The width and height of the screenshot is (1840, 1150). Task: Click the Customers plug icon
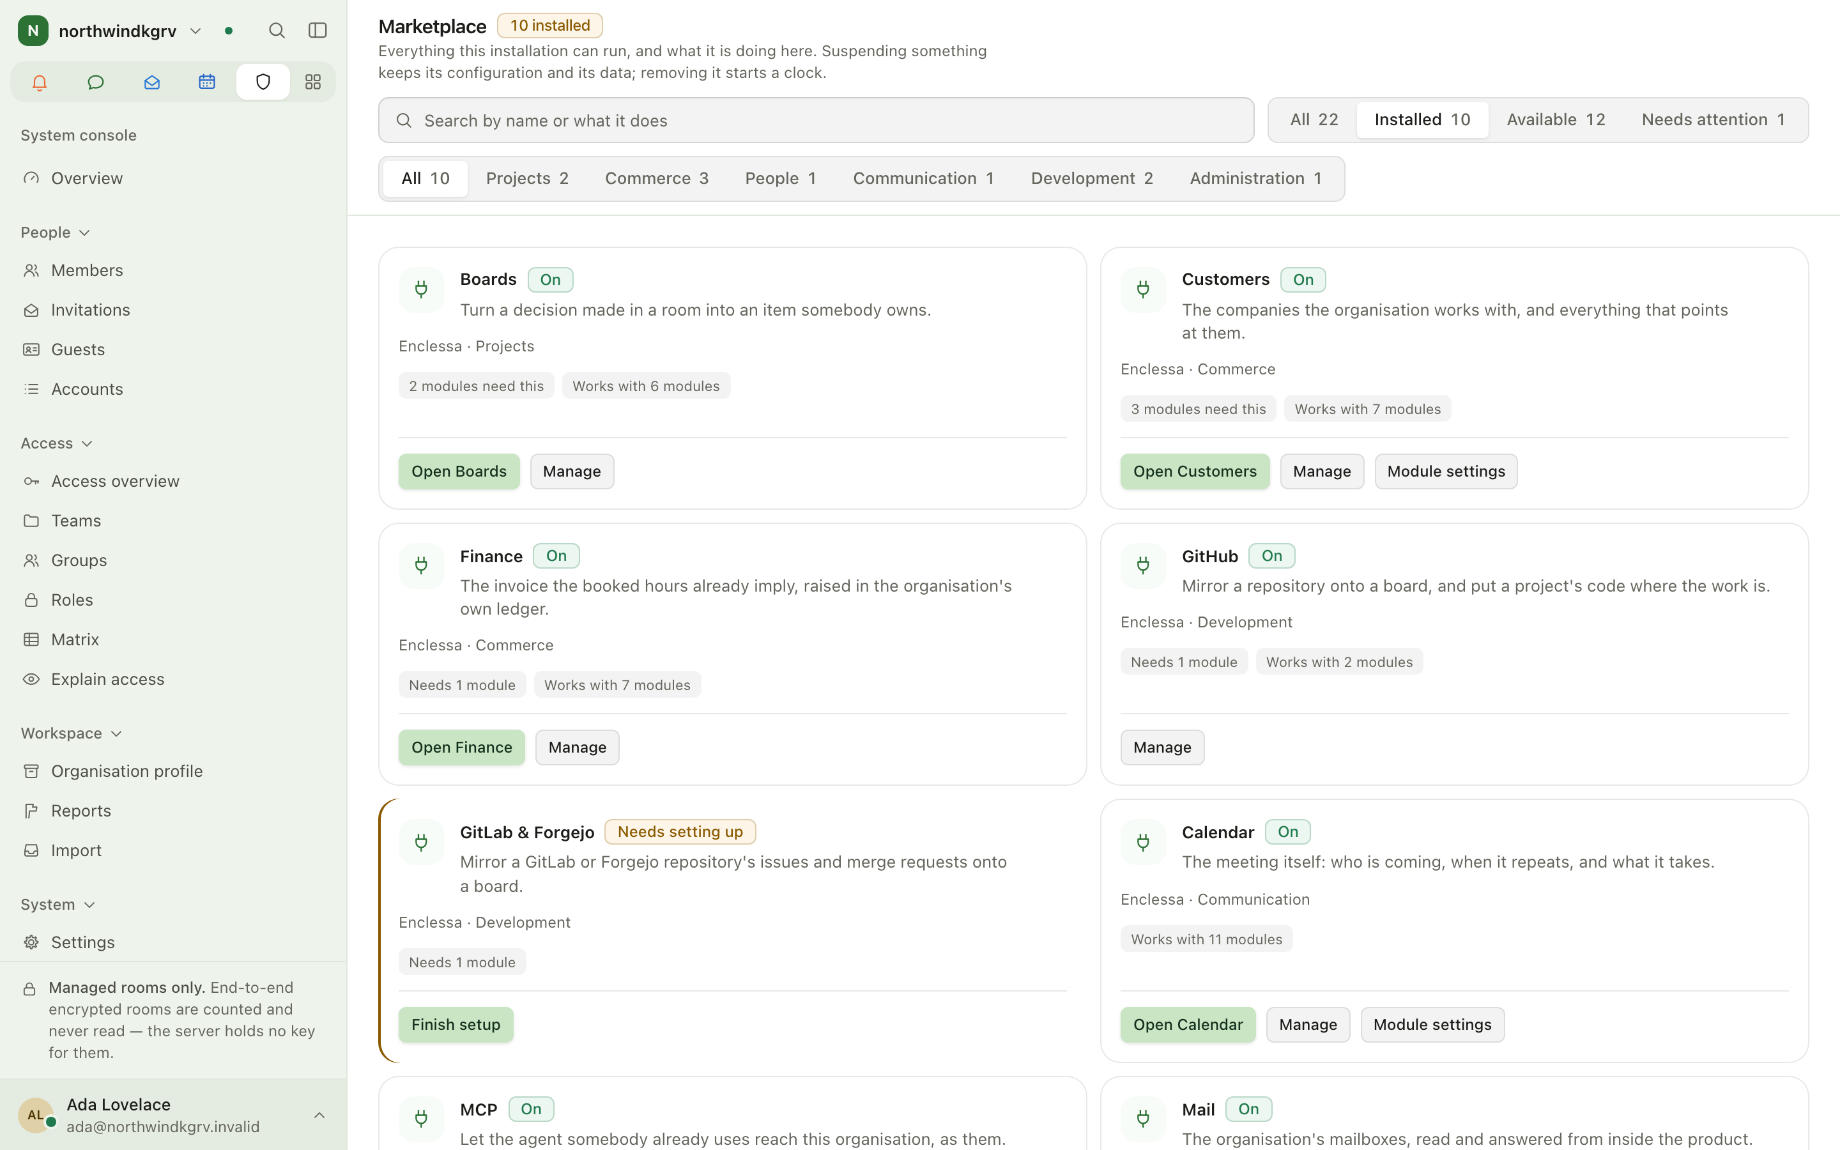click(1143, 289)
